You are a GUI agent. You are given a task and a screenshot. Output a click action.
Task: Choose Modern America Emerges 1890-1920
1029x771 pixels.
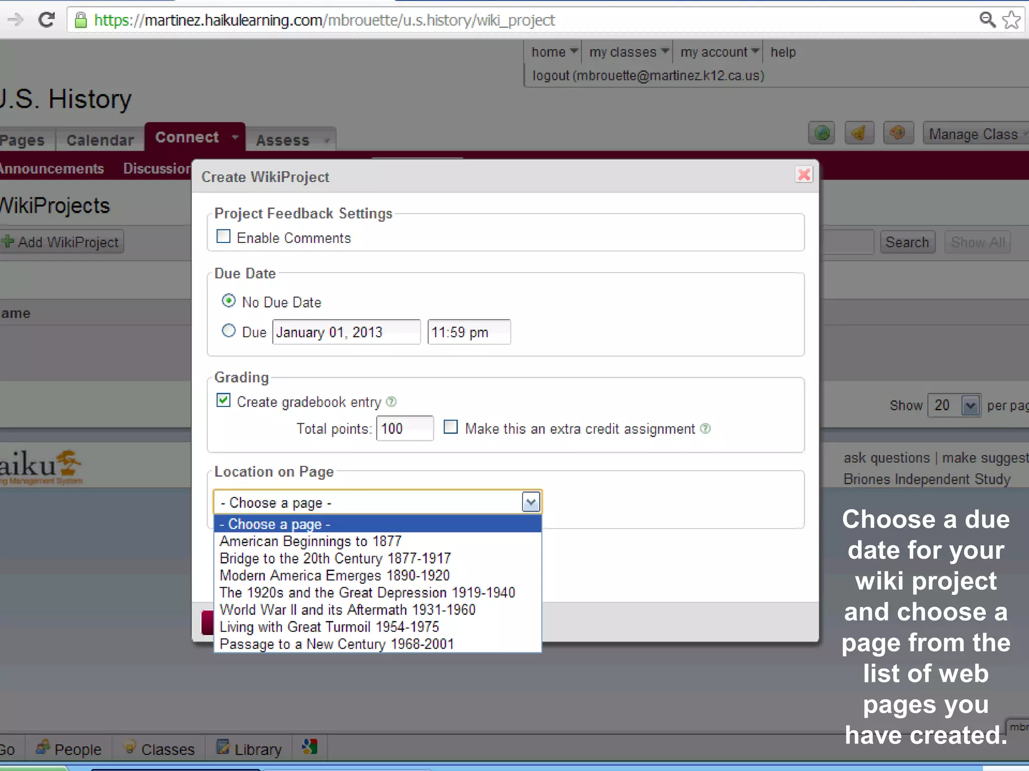pos(378,575)
